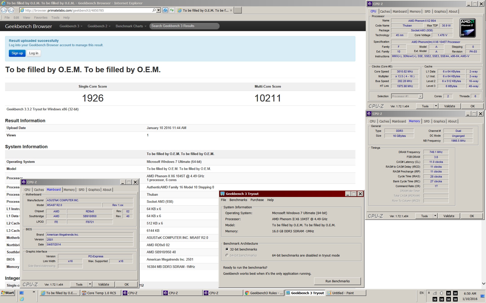Open the Windows Start menu

[8, 293]
